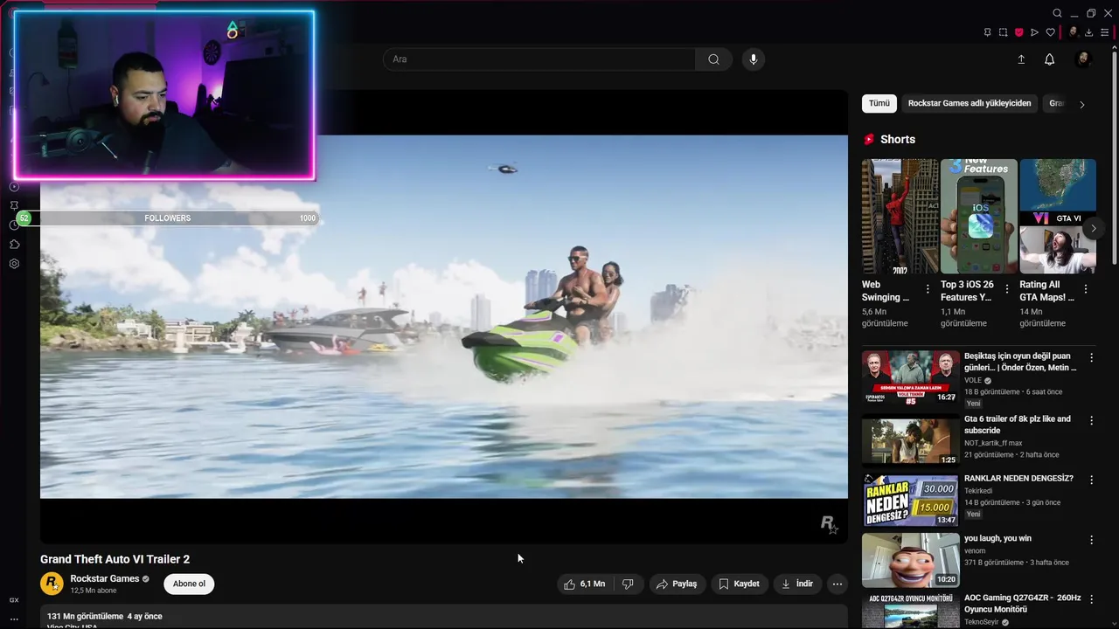
Task: Click the you laugh, you win thumbnail
Action: [x=910, y=560]
